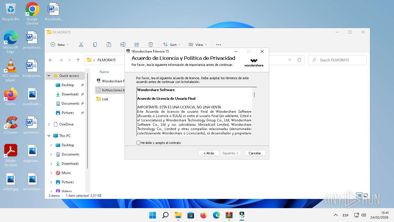Click the Atrás button in the installer

point(209,153)
